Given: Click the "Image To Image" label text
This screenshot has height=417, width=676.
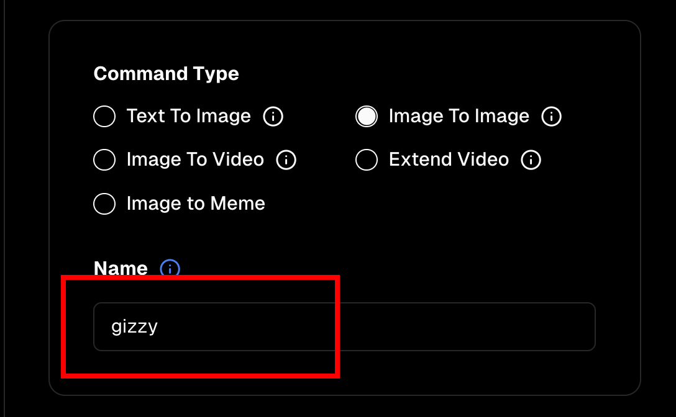Looking at the screenshot, I should [459, 116].
